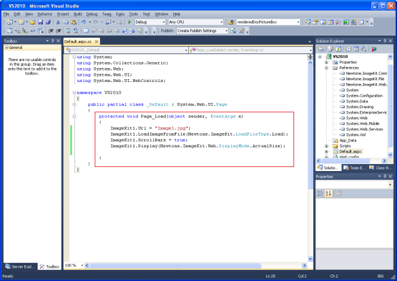
Task: Click the Properties panel object selector field
Action: pos(354,185)
